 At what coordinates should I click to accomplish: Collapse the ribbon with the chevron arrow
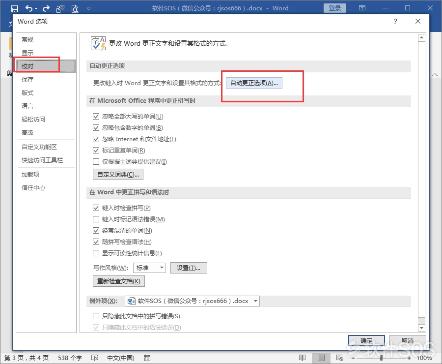pyautogui.click(x=435, y=75)
